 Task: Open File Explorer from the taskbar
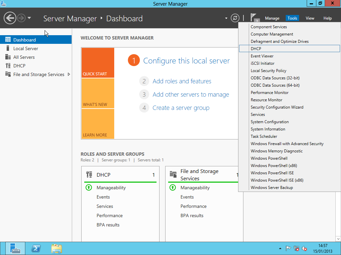point(57,248)
